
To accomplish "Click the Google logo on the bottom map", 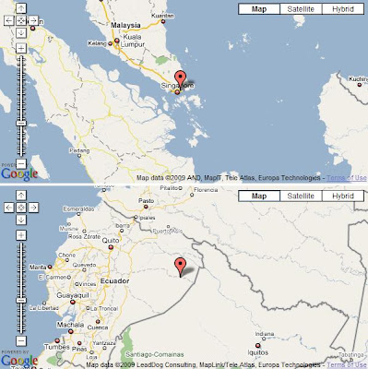I will pos(19,361).
